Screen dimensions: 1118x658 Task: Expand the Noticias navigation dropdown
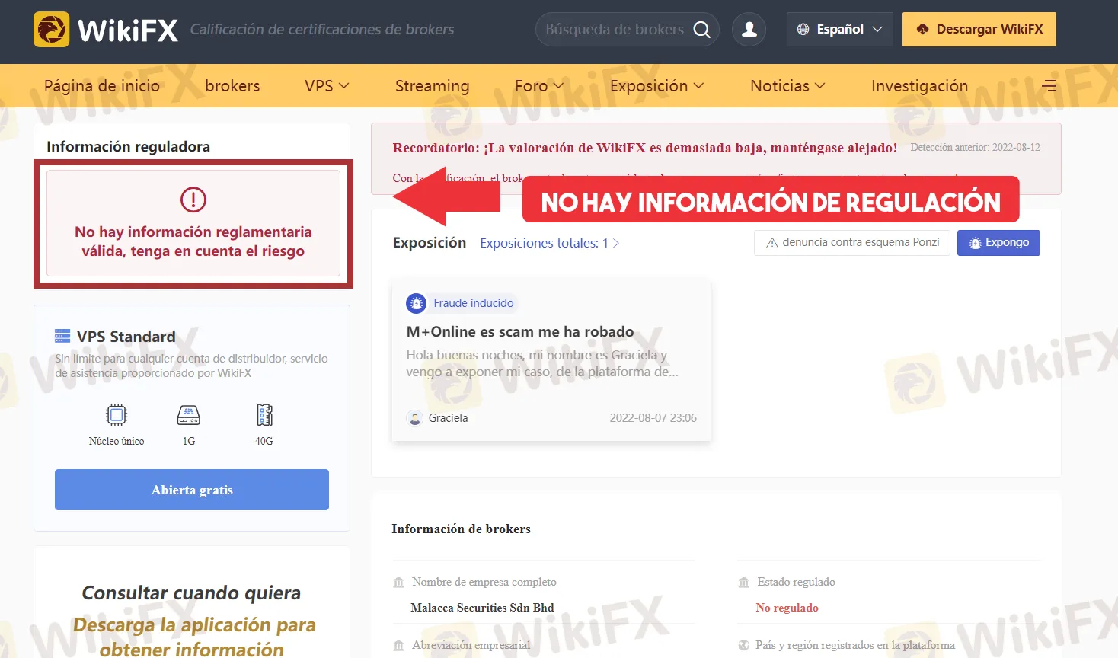click(787, 86)
